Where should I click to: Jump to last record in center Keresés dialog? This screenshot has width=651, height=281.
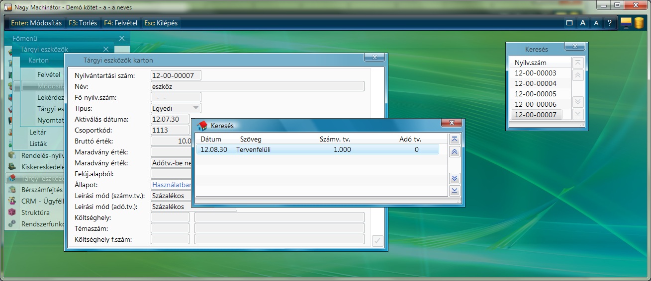(454, 191)
